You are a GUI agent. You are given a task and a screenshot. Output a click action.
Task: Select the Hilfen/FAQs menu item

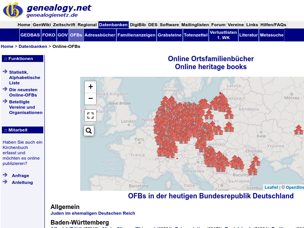click(272, 24)
